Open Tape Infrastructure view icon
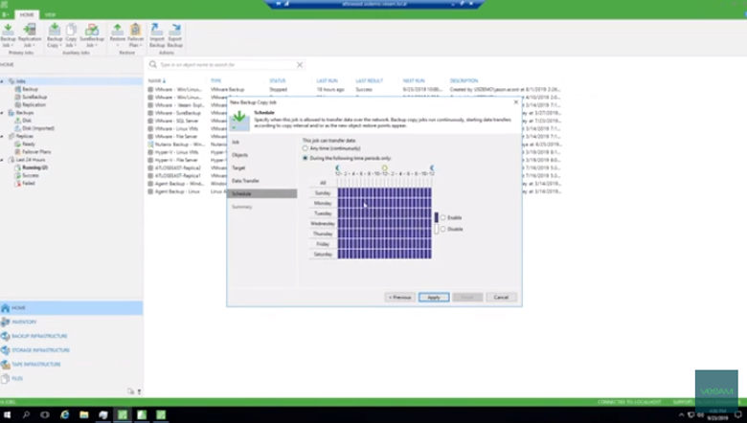This screenshot has height=423, width=747. pyautogui.click(x=6, y=364)
